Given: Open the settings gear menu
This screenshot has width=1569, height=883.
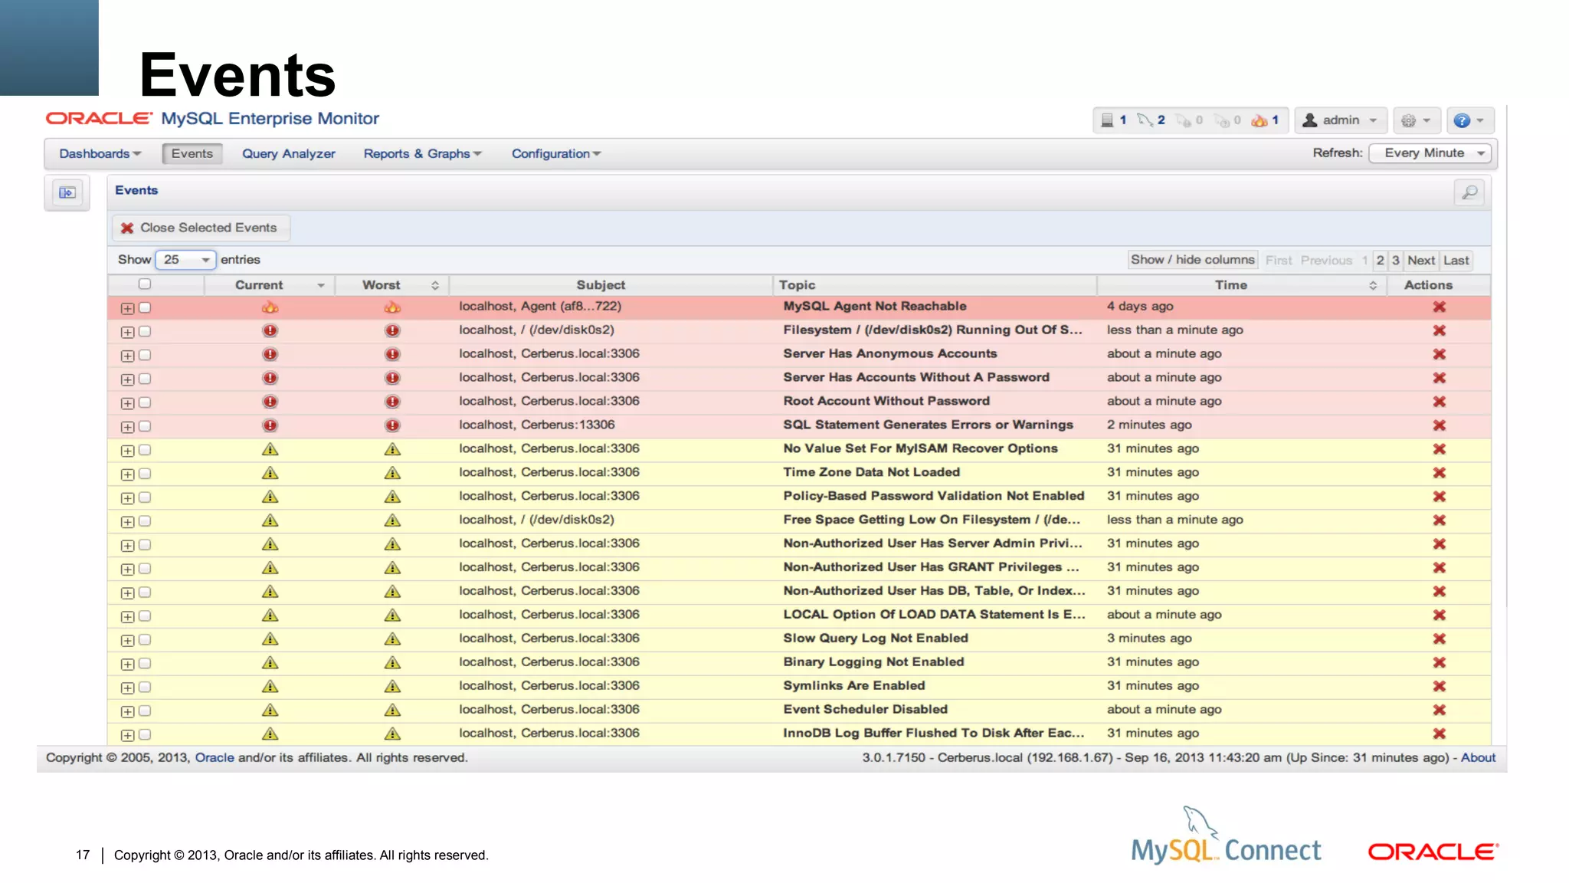Looking at the screenshot, I should coord(1416,120).
